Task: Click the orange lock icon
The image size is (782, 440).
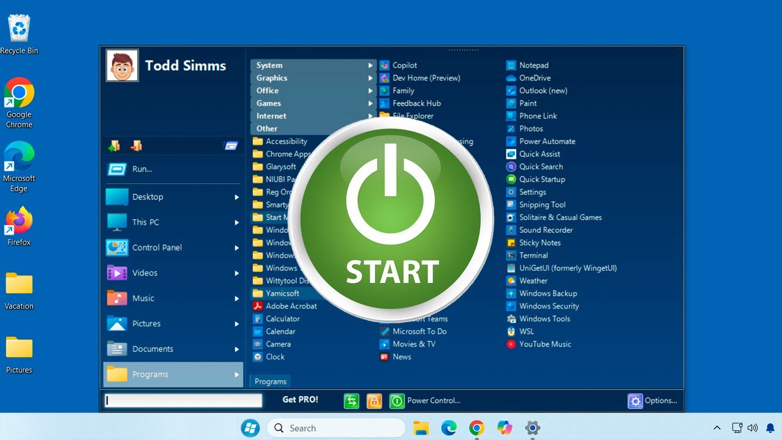Action: (x=374, y=401)
